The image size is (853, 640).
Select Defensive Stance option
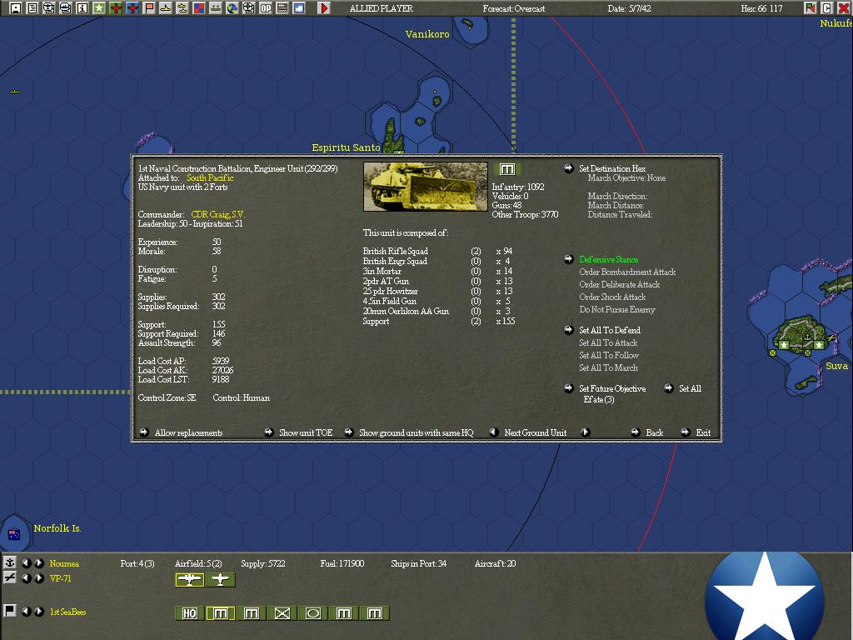click(x=609, y=260)
